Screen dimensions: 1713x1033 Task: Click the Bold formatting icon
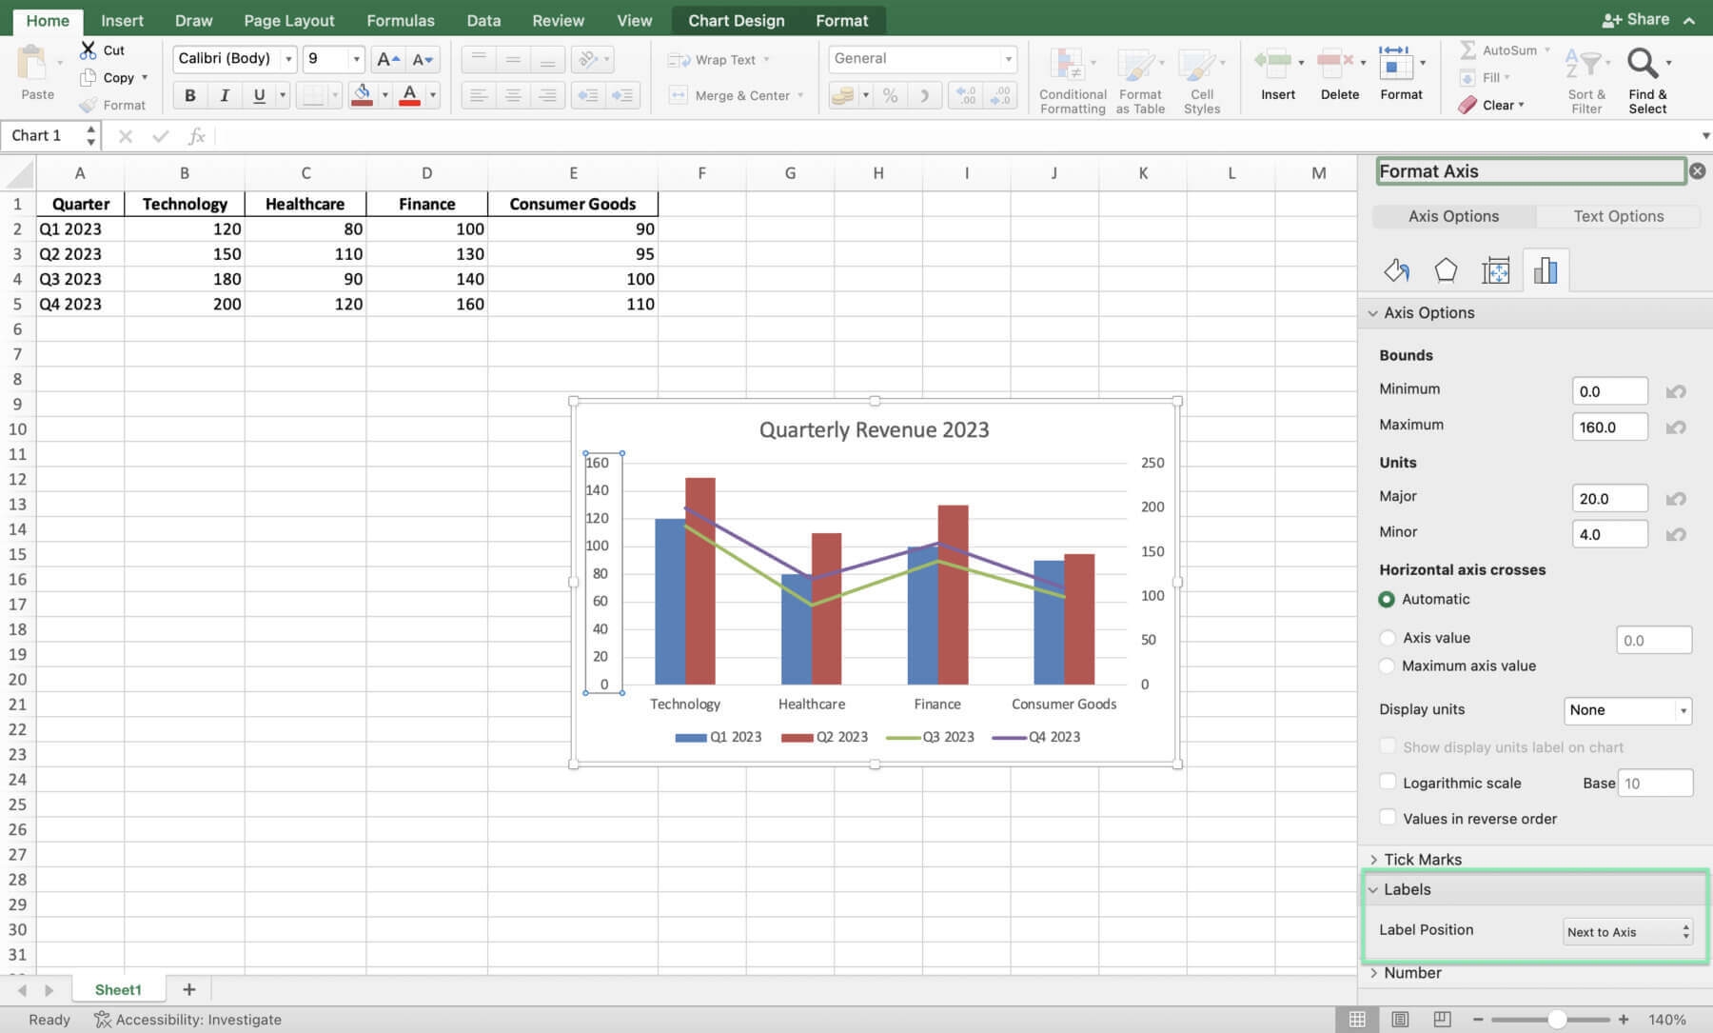(x=189, y=95)
